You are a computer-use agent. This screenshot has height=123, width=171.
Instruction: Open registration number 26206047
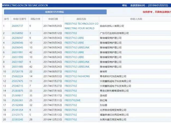(x=17, y=38)
